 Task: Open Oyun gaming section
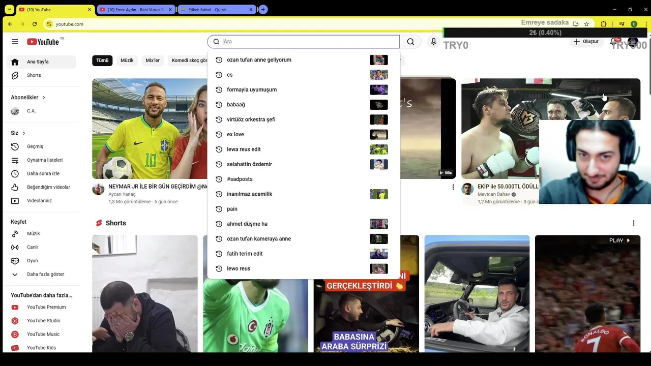tap(41, 261)
